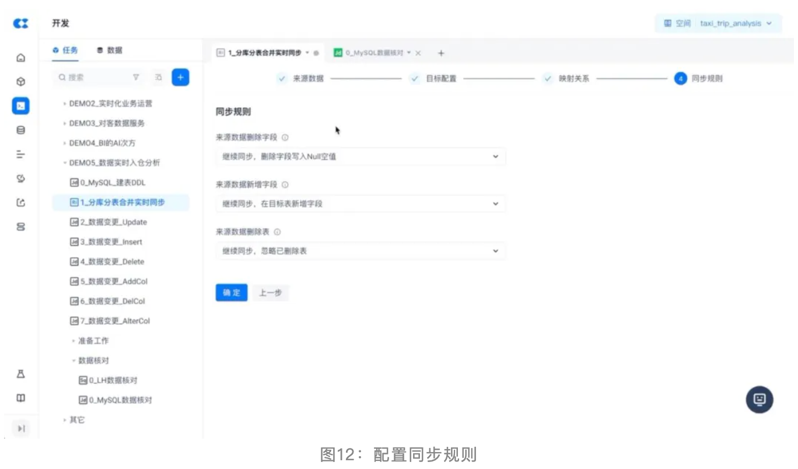
Task: Click the database icon in left sidebar
Action: point(21,130)
